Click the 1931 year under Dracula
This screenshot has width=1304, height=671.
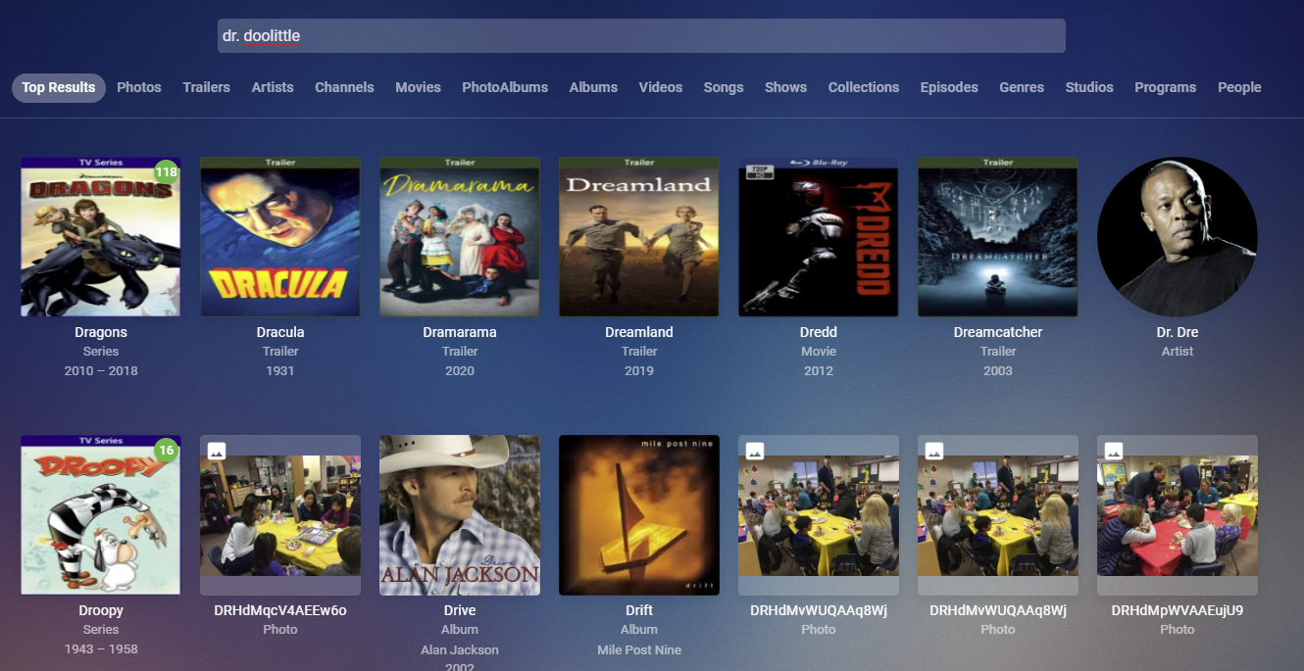280,370
